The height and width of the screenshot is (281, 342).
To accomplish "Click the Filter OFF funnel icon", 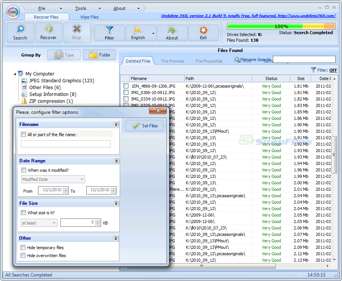I will click(x=313, y=70).
